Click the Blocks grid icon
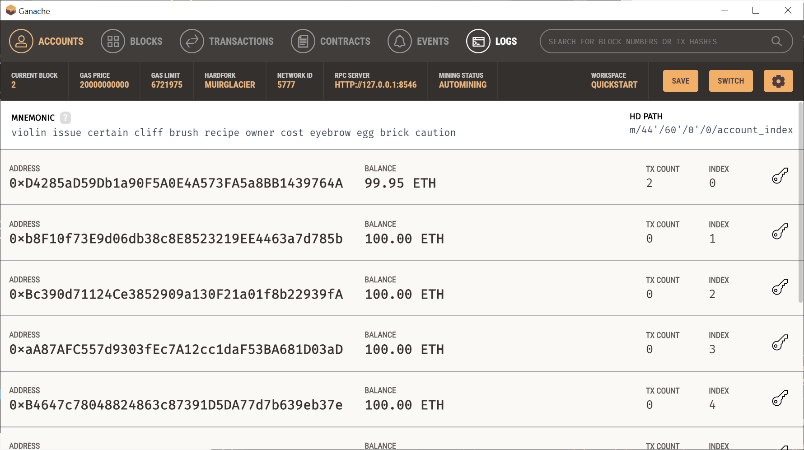 113,41
